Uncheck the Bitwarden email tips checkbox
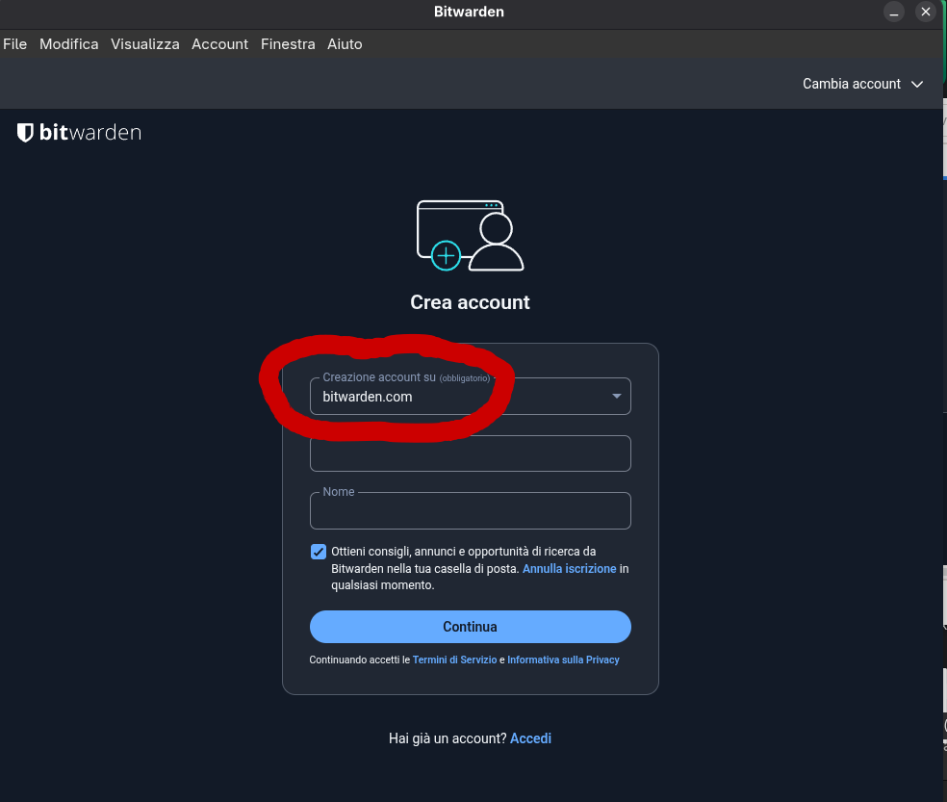The height and width of the screenshot is (802, 947). click(319, 552)
